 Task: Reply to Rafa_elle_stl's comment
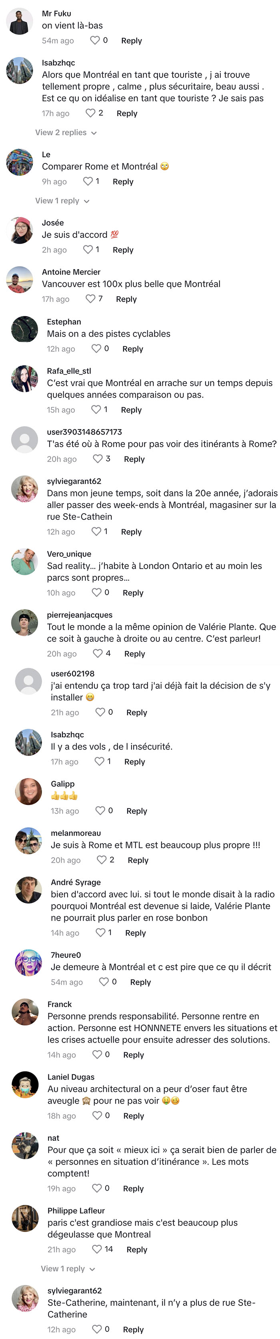(x=131, y=410)
